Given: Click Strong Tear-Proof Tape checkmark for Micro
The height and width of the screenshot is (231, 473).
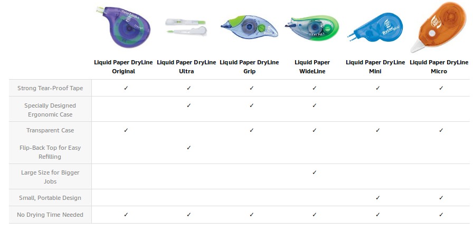Looking at the screenshot, I should (441, 88).
